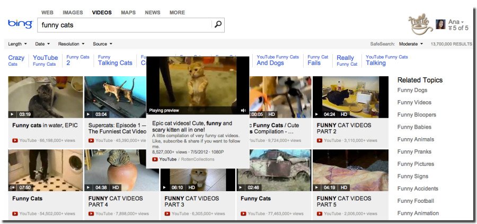This screenshot has height=224, width=477.
Task: Play the 03:04 Supercats video
Action: pos(88,114)
